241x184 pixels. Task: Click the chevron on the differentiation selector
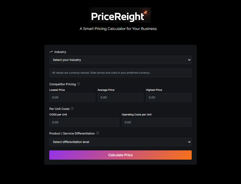(x=190, y=142)
